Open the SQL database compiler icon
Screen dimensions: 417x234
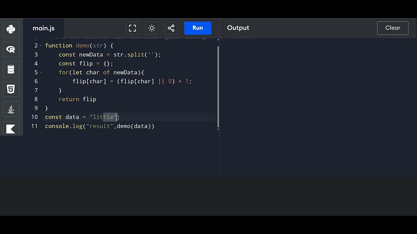click(x=11, y=70)
